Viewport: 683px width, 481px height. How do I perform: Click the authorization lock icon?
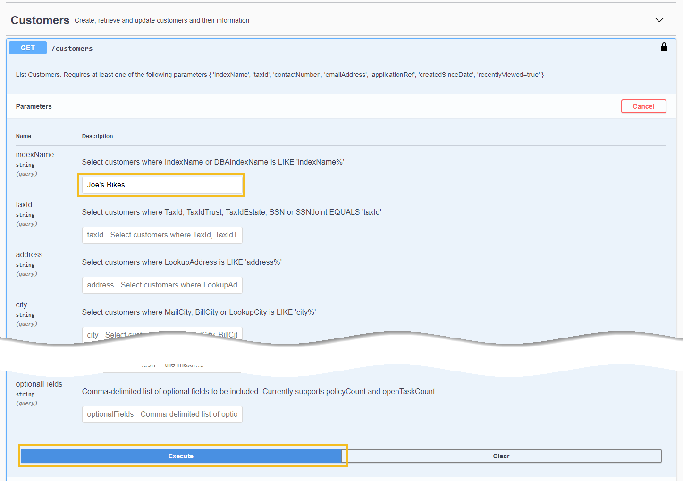pyautogui.click(x=664, y=47)
